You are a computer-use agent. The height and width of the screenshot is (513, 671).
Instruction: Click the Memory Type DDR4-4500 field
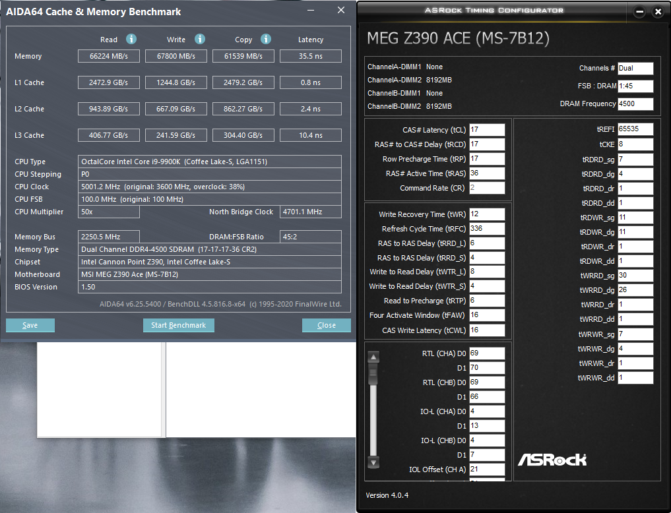210,249
